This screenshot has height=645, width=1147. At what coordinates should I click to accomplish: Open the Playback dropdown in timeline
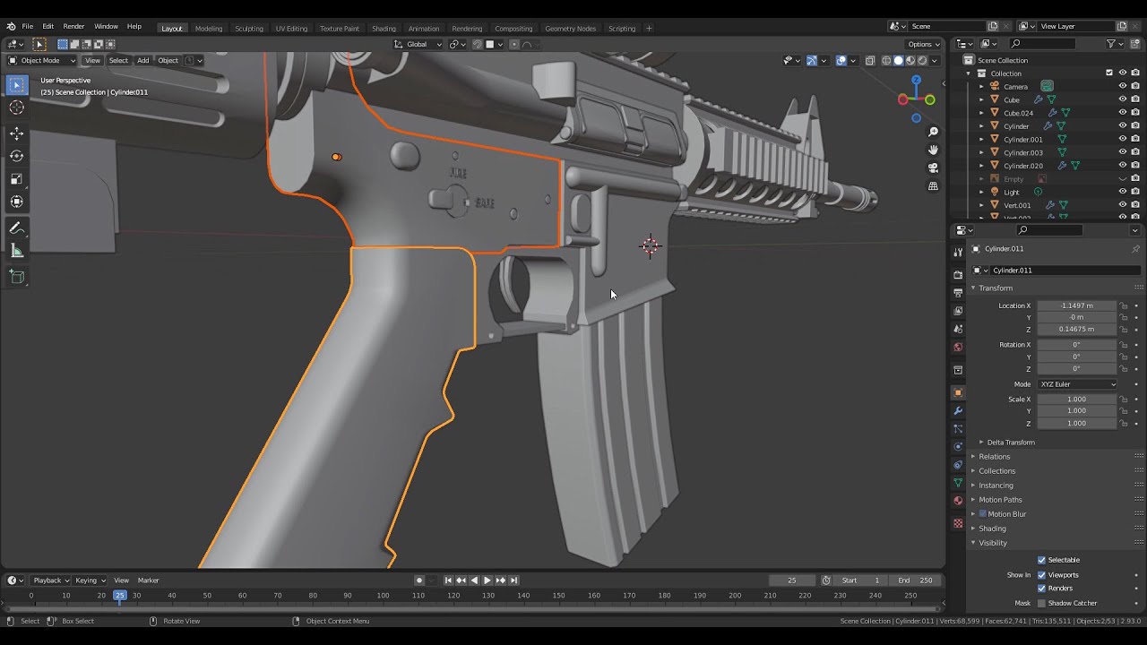coord(50,580)
